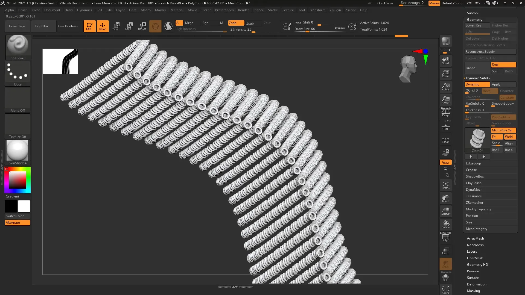Open the Brush menu
Image resolution: width=525 pixels, height=295 pixels.
click(23, 10)
